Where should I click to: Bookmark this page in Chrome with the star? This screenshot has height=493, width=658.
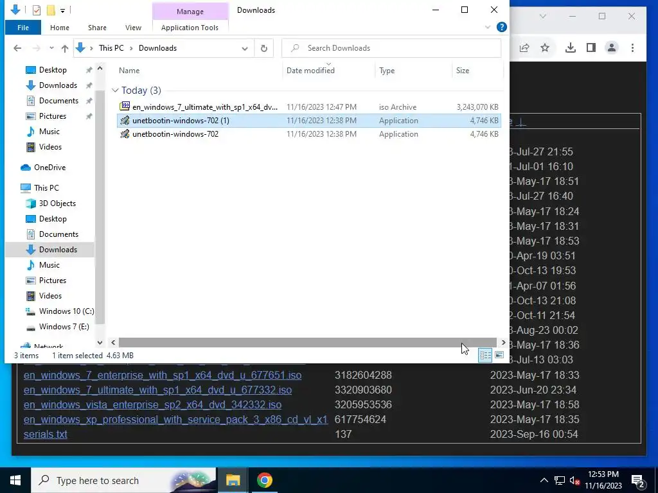coord(545,48)
